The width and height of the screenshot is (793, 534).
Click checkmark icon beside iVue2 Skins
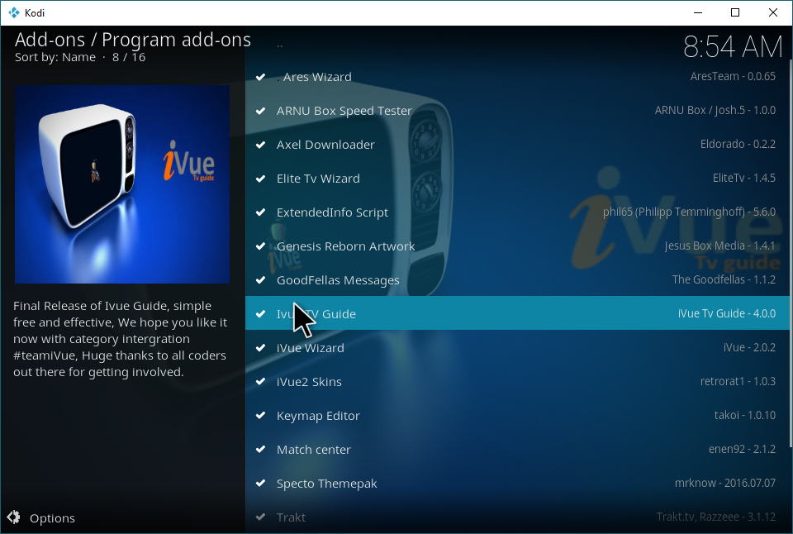260,382
